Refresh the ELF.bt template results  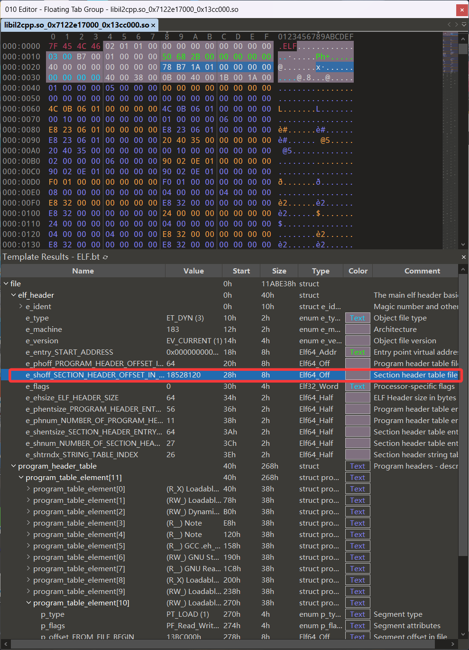[x=105, y=257]
